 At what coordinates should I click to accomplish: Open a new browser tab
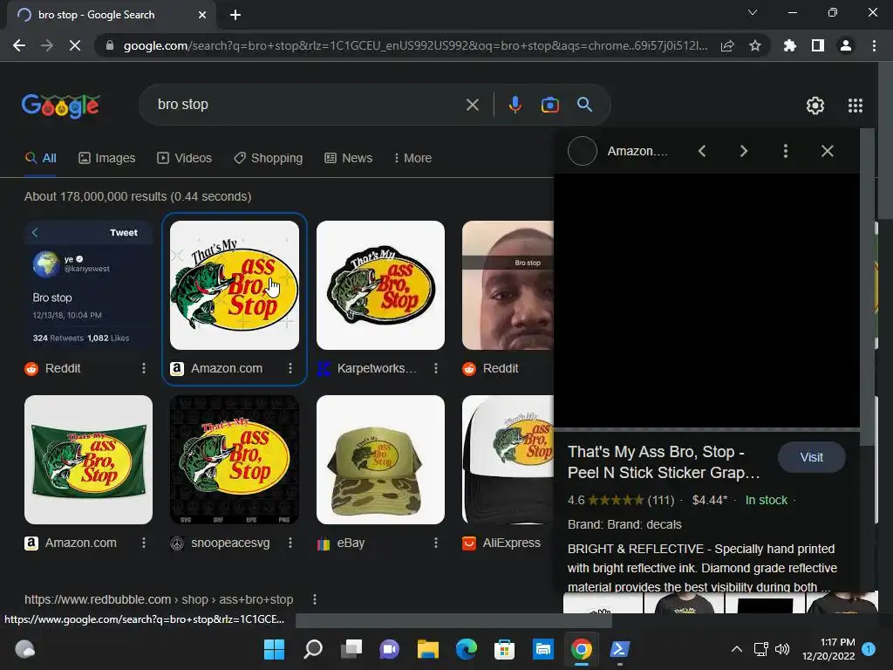tap(235, 15)
